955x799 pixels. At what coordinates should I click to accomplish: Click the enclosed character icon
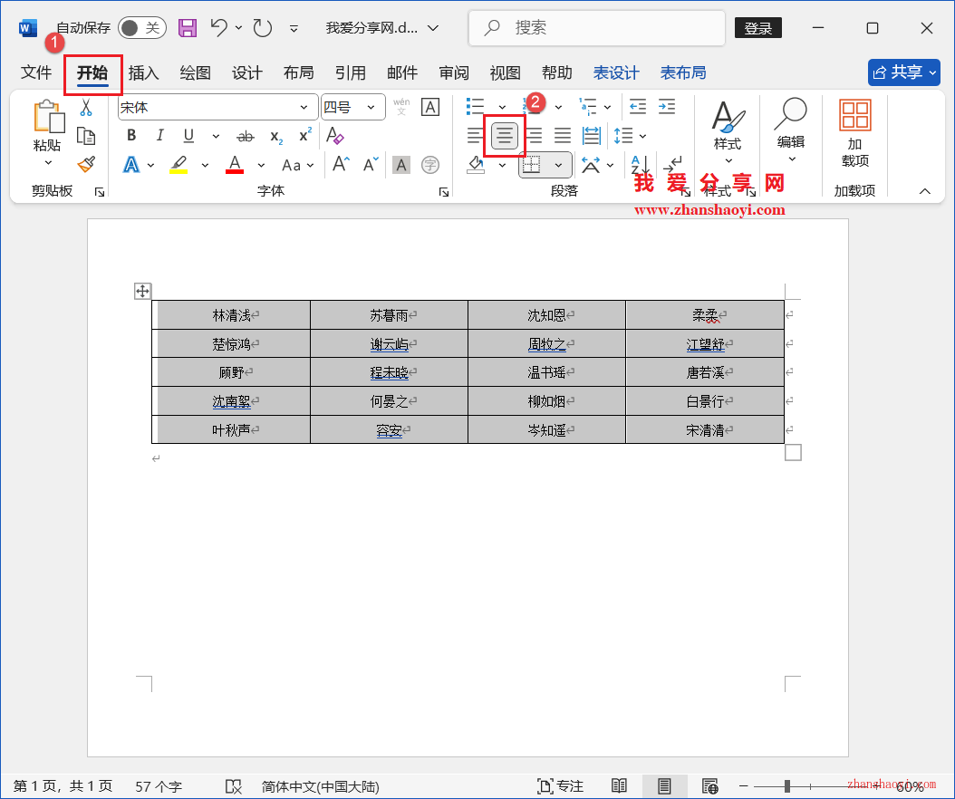[430, 165]
